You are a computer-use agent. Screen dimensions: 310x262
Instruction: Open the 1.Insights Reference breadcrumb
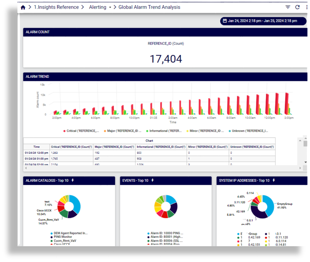[56, 7]
